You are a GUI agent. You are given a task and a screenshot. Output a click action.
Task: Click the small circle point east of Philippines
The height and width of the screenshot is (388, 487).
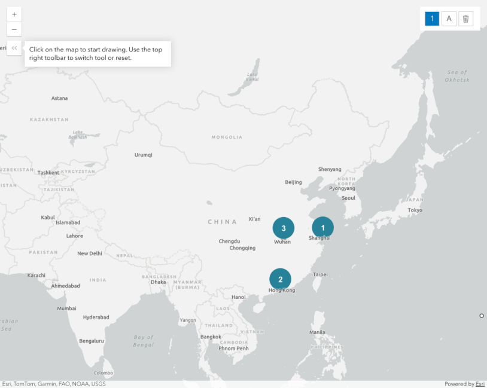pyautogui.click(x=482, y=315)
